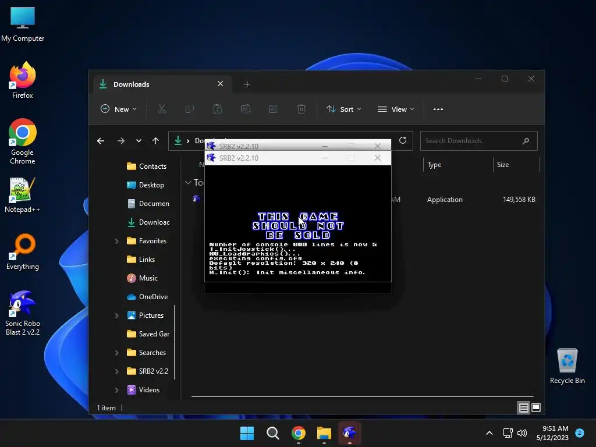Open File Explorer from the taskbar

coord(324,433)
